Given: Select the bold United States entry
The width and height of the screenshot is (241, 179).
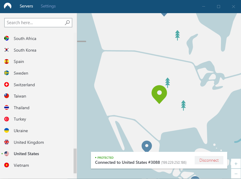Looking at the screenshot, I should 26,154.
